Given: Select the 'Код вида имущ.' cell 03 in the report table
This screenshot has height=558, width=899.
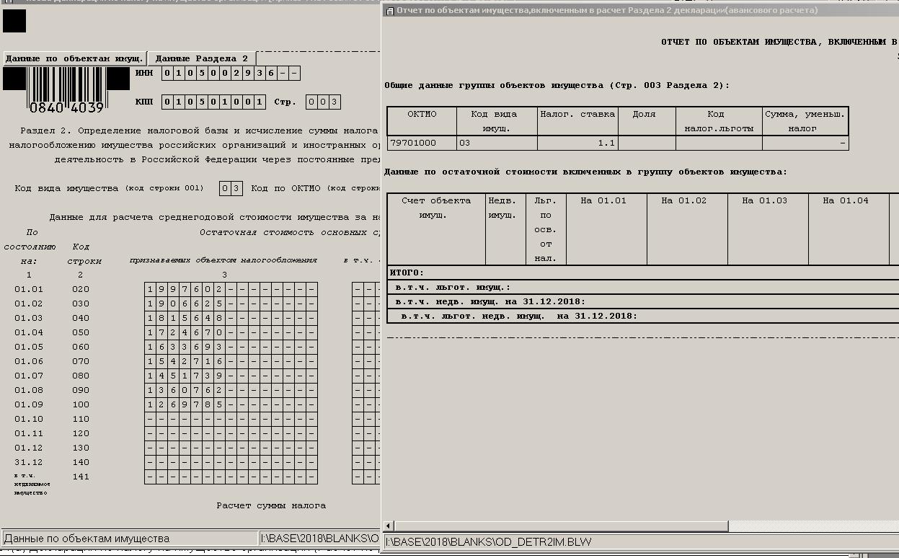Looking at the screenshot, I should point(497,143).
